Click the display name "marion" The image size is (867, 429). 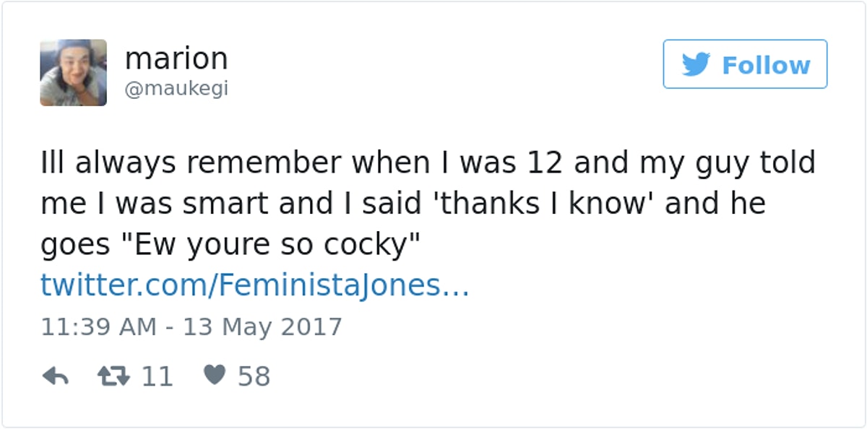176,58
